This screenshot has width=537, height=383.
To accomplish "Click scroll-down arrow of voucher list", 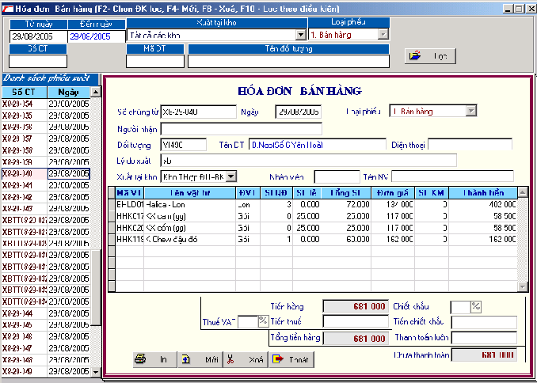I will click(x=96, y=372).
